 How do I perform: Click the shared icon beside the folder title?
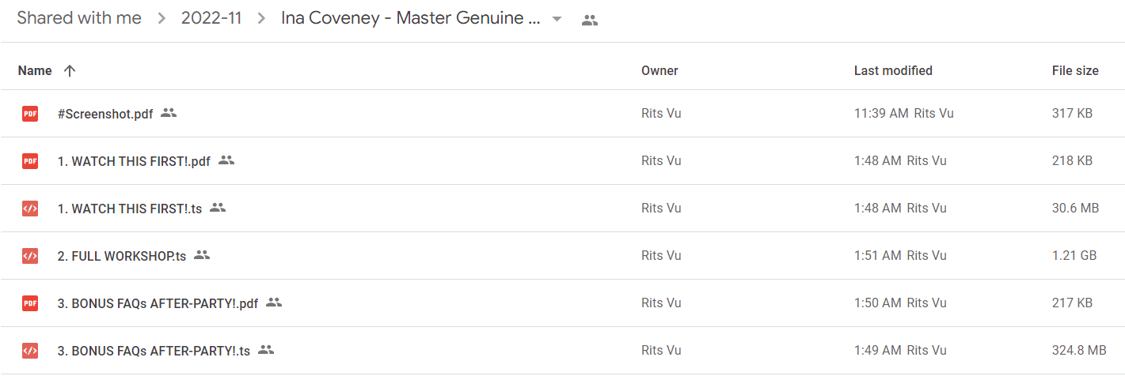coord(589,21)
